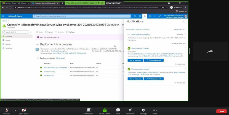The width and height of the screenshot is (229, 115).
Task: Pin teststoragehoc deployment to dashboard
Action: coord(154,79)
